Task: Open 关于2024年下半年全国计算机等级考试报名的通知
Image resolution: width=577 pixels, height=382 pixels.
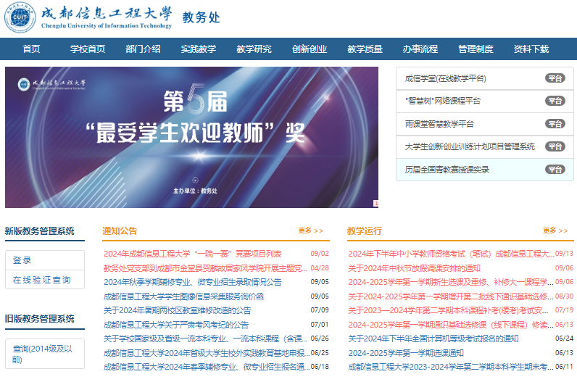Action: click(x=433, y=339)
